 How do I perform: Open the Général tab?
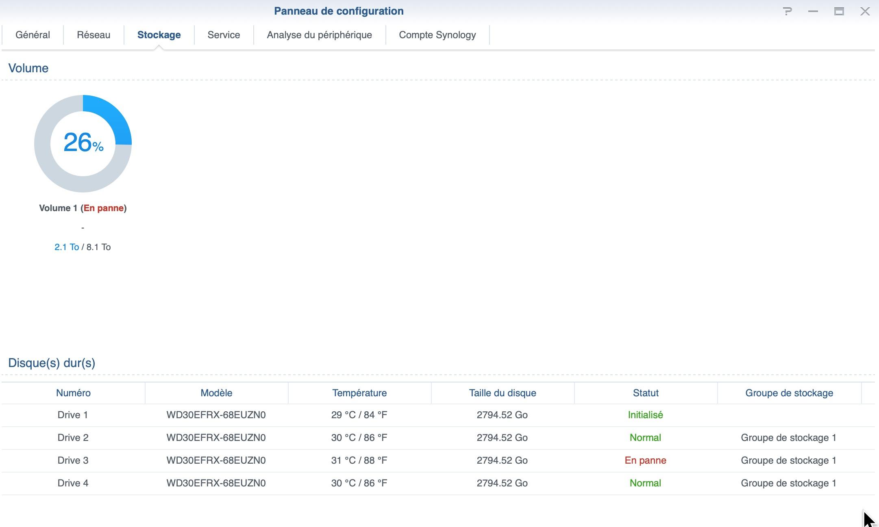33,35
